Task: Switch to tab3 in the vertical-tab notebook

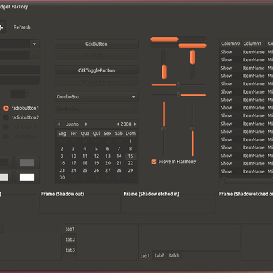Action: (70, 250)
